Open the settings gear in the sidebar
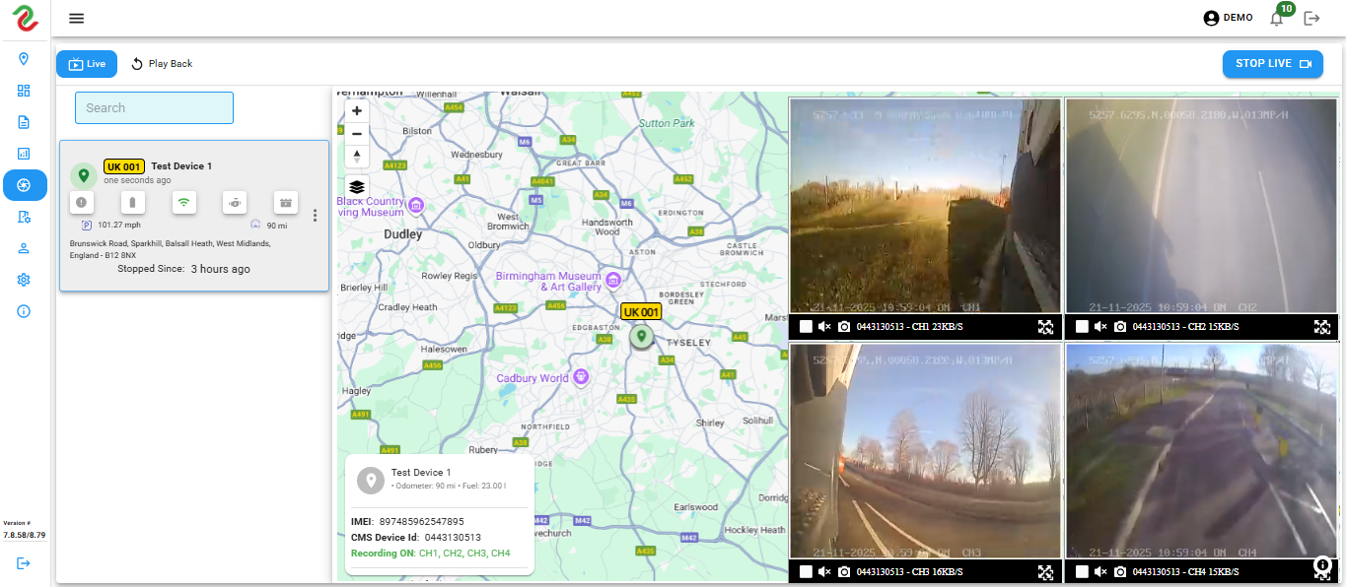This screenshot has width=1346, height=587. pyautogui.click(x=24, y=280)
